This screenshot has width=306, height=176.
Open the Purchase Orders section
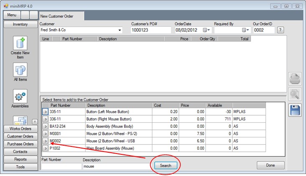pyautogui.click(x=20, y=144)
